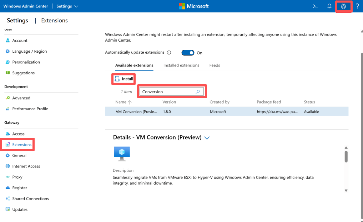Open Language / Region settings

(29, 51)
